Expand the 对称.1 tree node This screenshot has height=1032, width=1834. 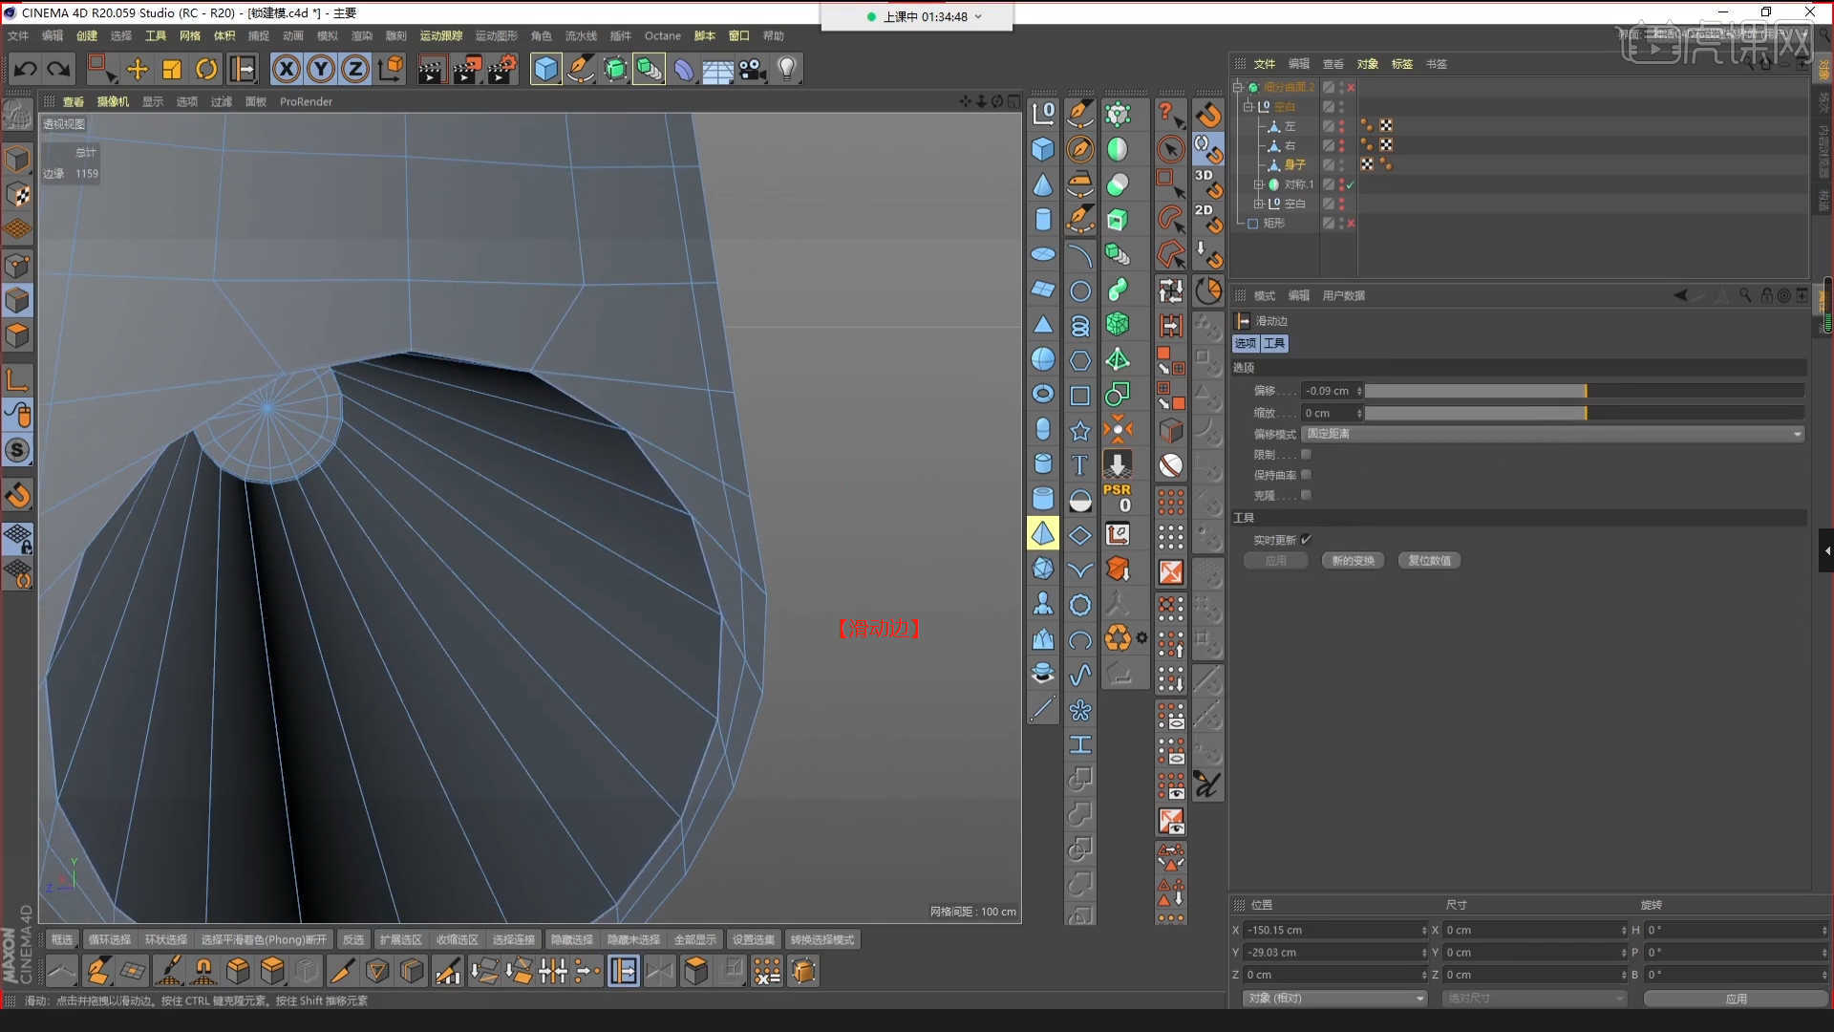click(x=1259, y=184)
